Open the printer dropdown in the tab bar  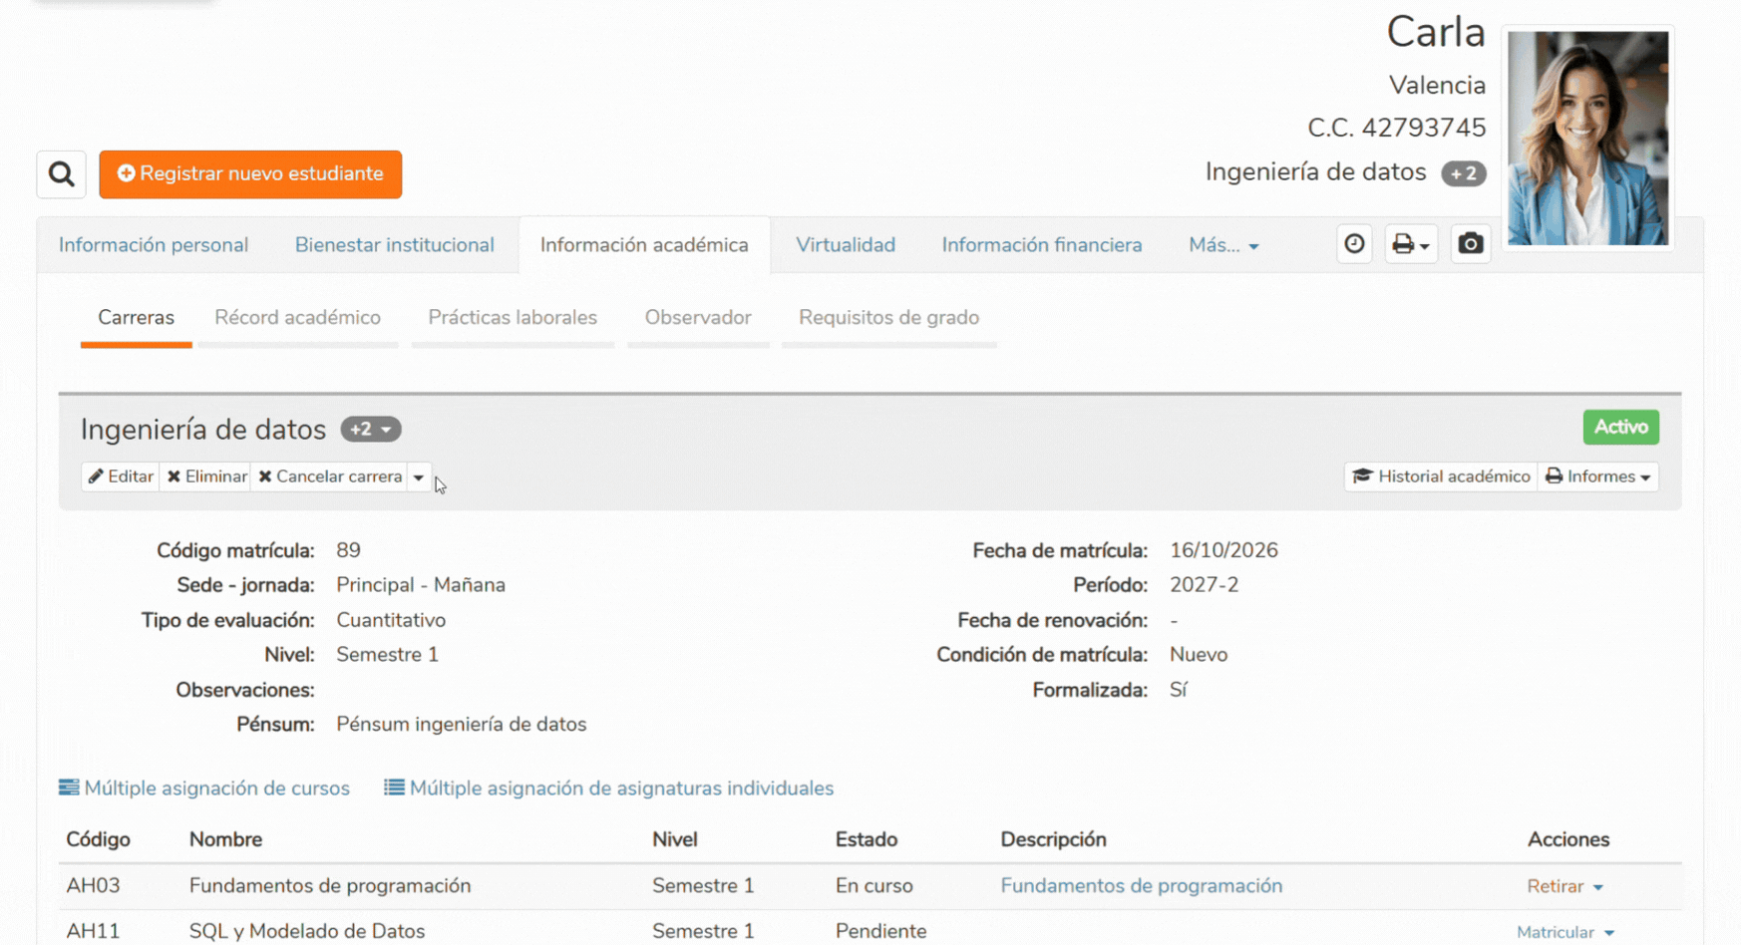click(1410, 244)
